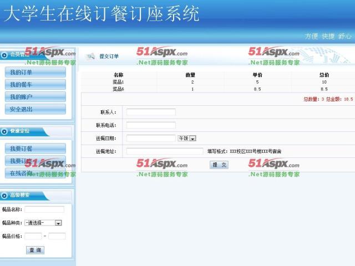Focus the 联系电话 input field
The image size is (355, 266).
[x=151, y=125]
